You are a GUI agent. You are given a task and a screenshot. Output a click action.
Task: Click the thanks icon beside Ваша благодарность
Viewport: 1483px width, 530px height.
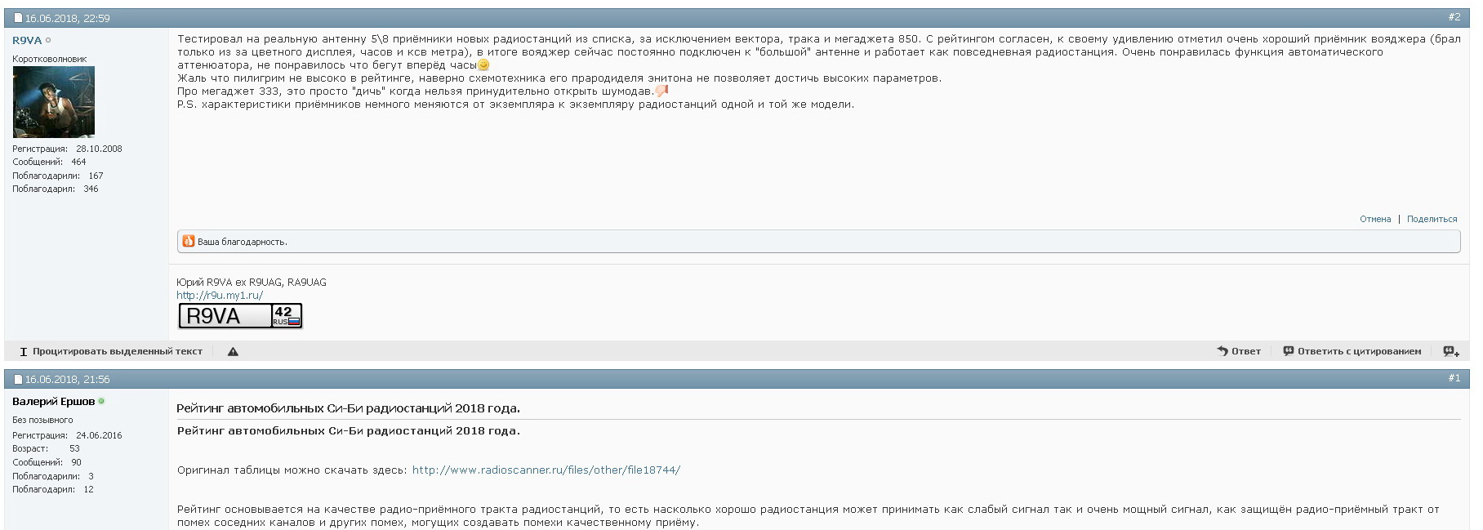tap(189, 241)
